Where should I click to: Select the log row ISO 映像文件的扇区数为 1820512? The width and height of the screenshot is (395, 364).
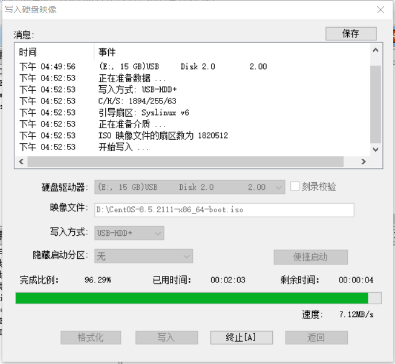[192, 136]
